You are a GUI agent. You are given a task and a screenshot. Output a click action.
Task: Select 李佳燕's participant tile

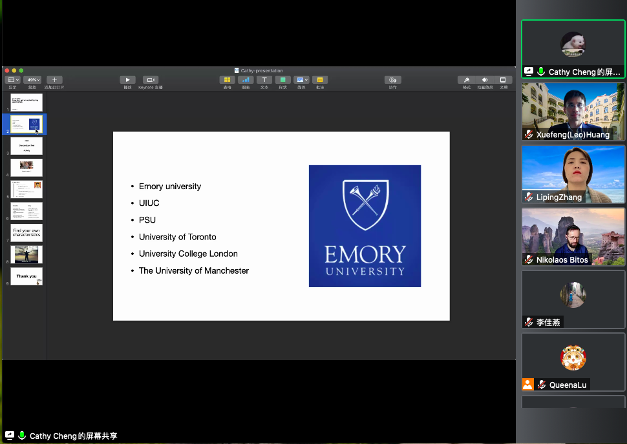click(573, 299)
